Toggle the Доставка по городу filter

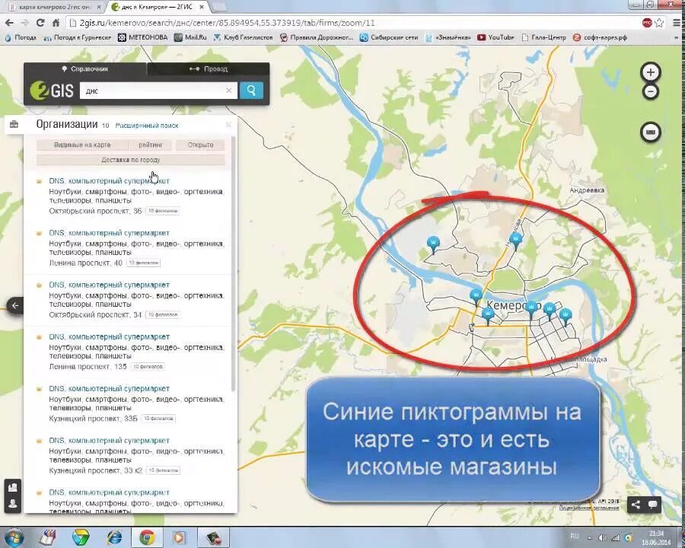click(131, 160)
